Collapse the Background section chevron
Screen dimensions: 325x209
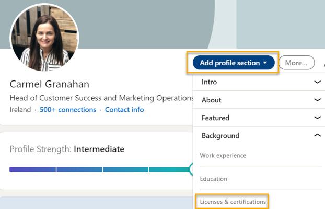coord(317,135)
